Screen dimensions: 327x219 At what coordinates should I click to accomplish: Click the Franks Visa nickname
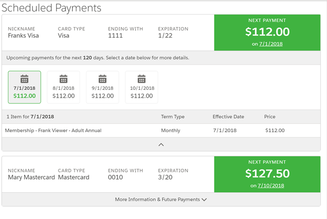click(24, 36)
